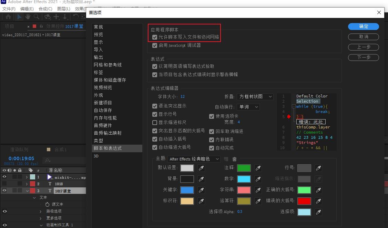
Task: Toggle 允许脚本写入文件和访问网络 checkbox
Action: coord(155,37)
